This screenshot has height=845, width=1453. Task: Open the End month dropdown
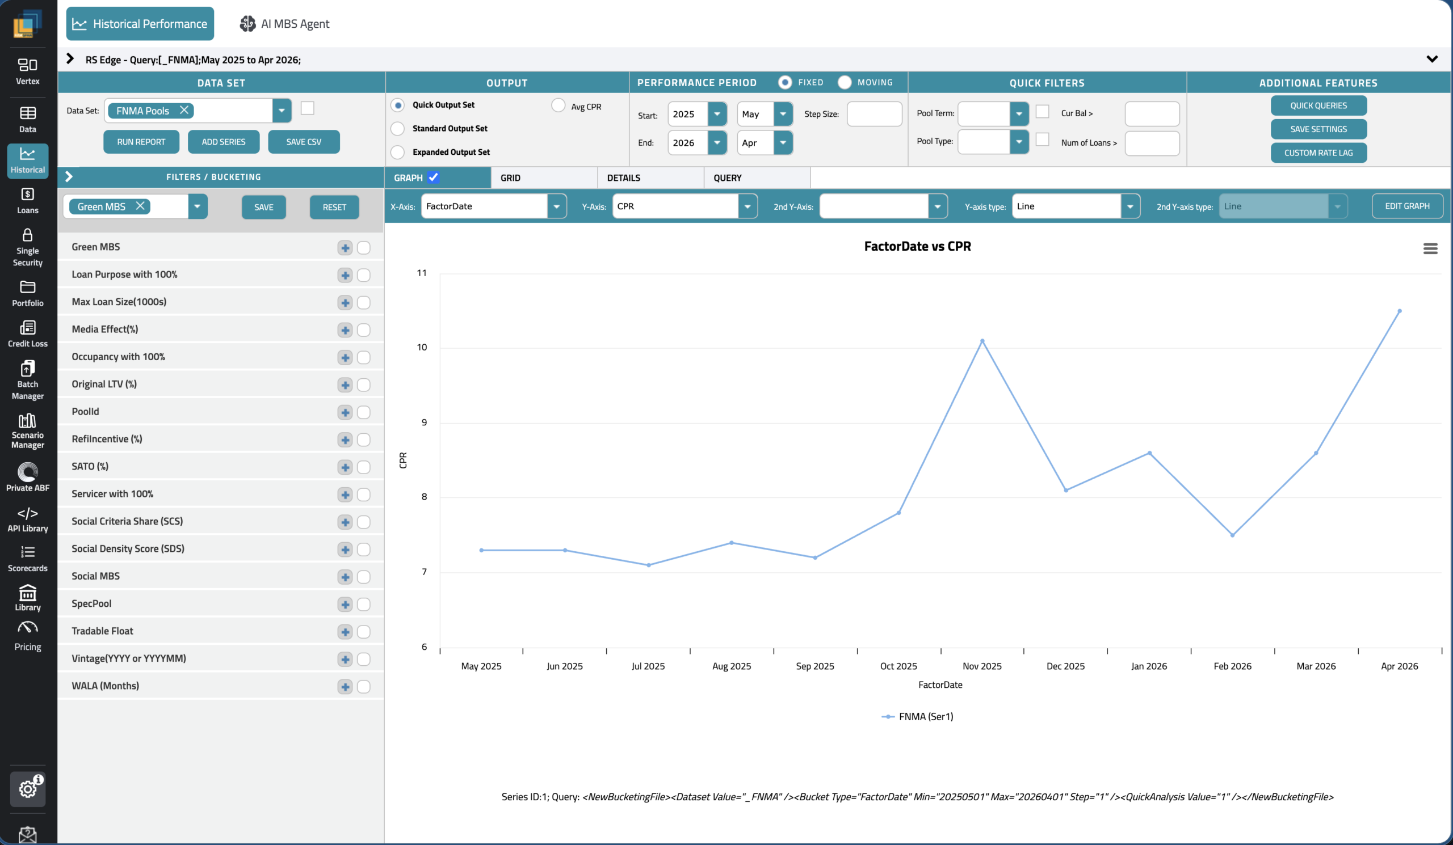(783, 142)
